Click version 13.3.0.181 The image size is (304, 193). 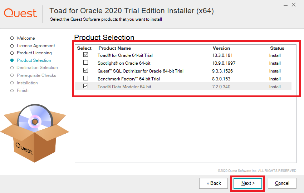click(222, 55)
